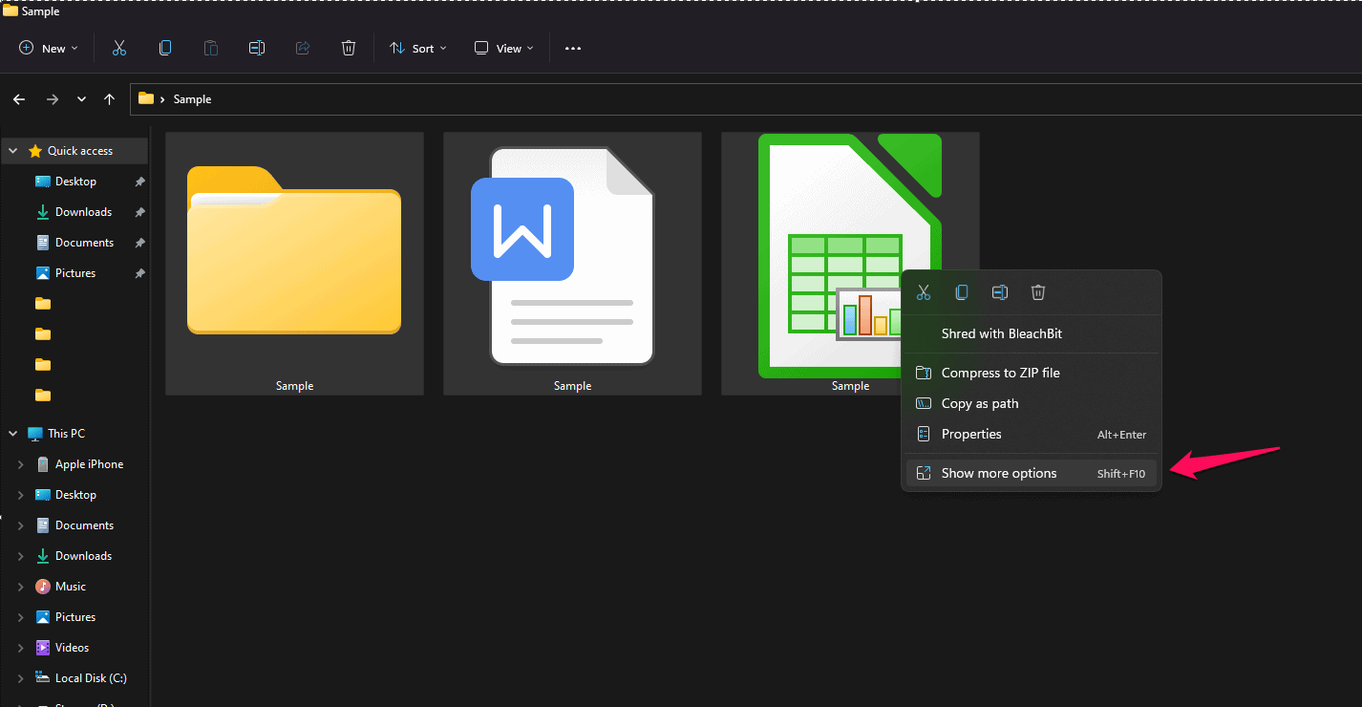
Task: Expand the Apple iPhone tree node
Action: click(x=21, y=464)
